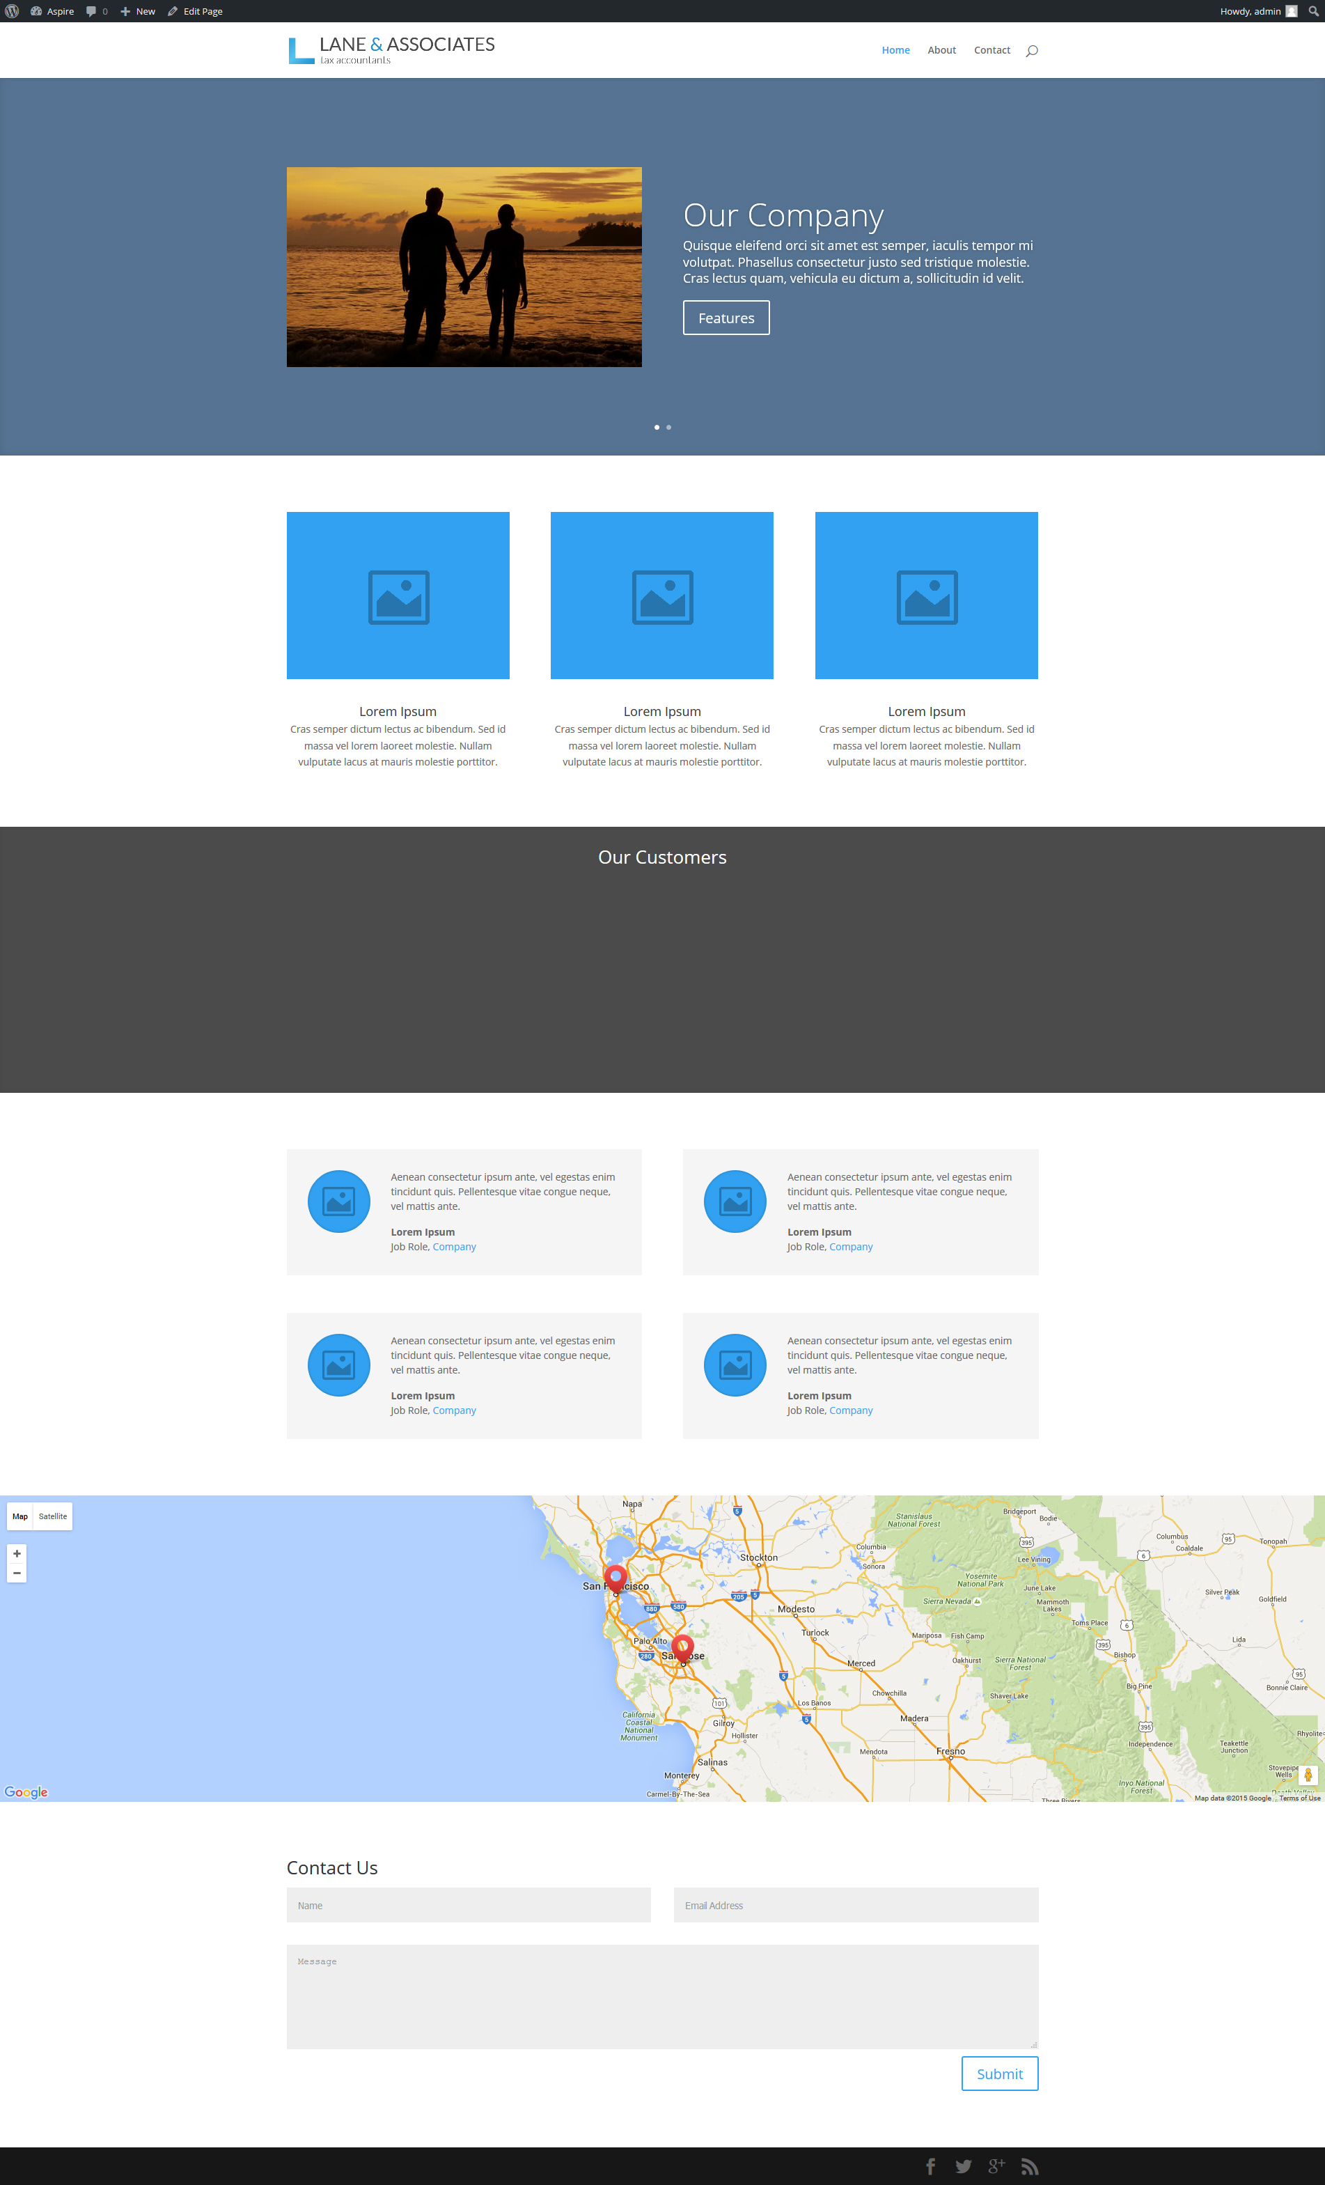
Task: Click the Contact Us heading
Action: 332,1867
